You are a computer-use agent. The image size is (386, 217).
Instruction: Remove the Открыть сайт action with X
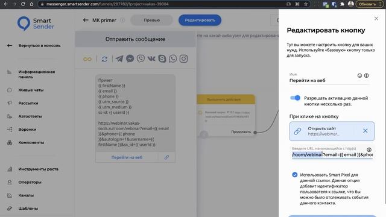[x=365, y=131]
